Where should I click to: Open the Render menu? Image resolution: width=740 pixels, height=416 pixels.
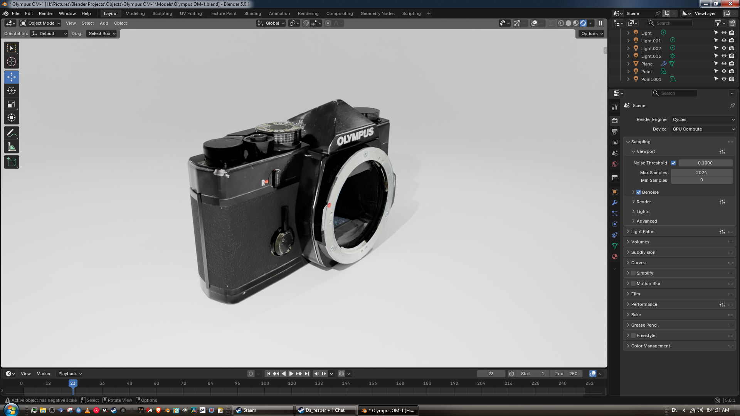click(x=46, y=13)
